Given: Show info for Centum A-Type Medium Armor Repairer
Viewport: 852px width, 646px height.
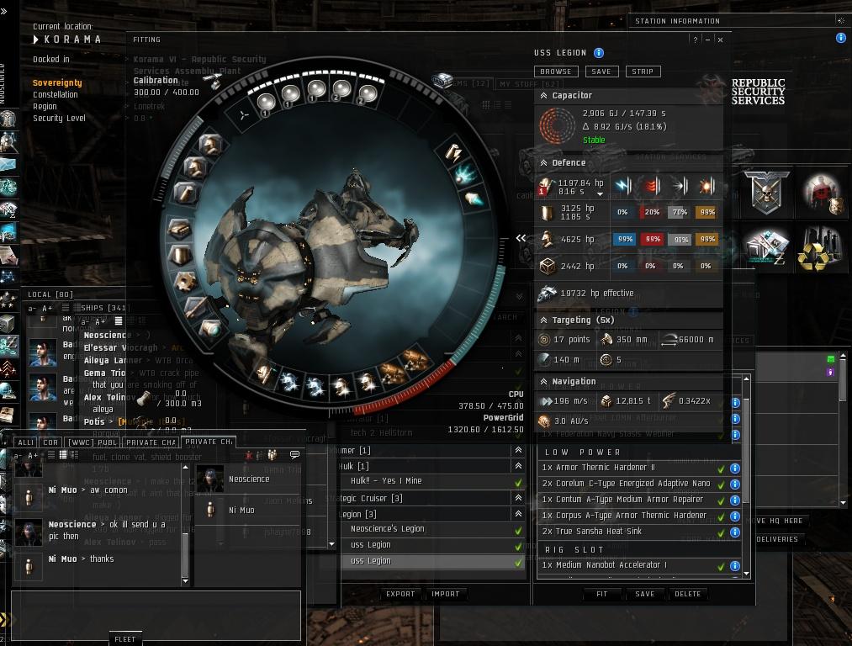Looking at the screenshot, I should click(x=734, y=500).
